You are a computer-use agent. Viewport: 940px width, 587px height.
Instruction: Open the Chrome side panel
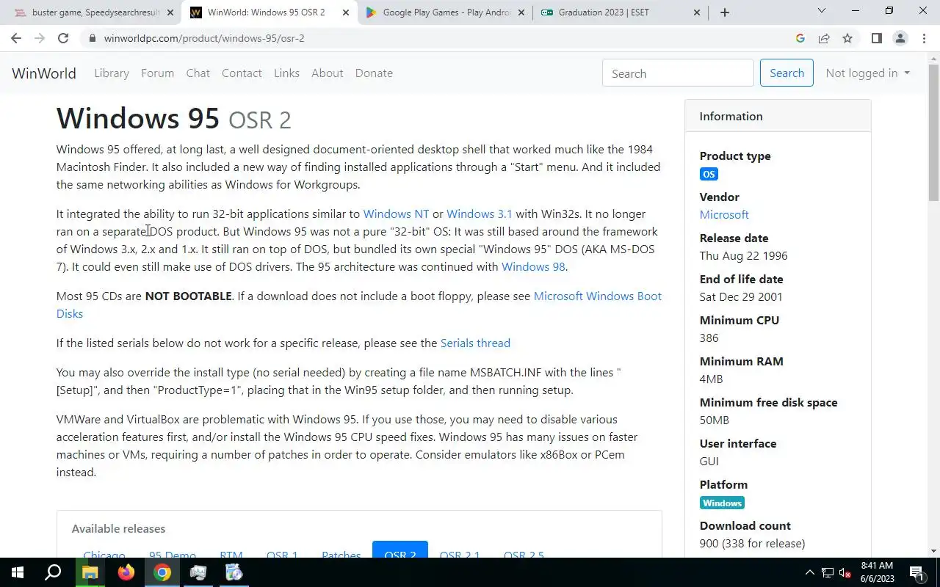click(x=876, y=38)
